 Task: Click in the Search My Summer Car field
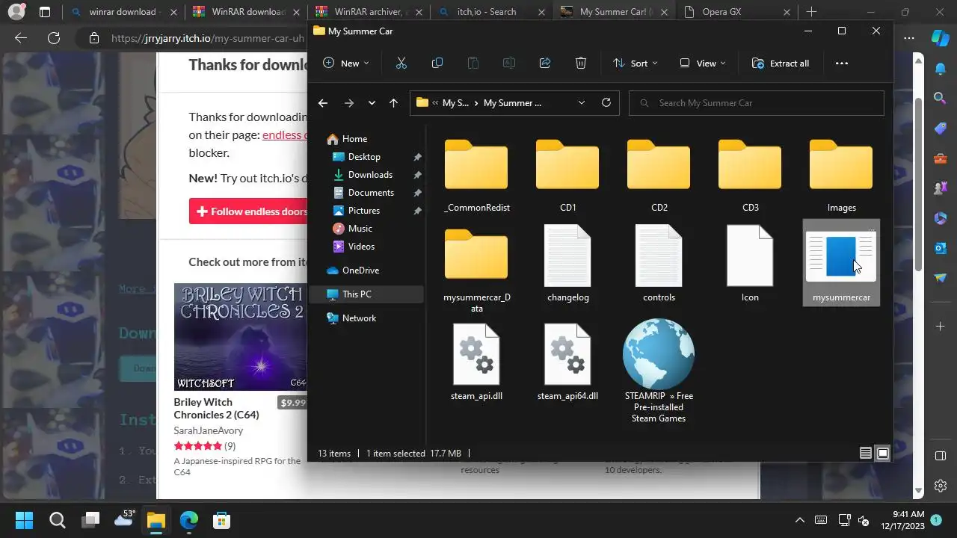(x=757, y=103)
